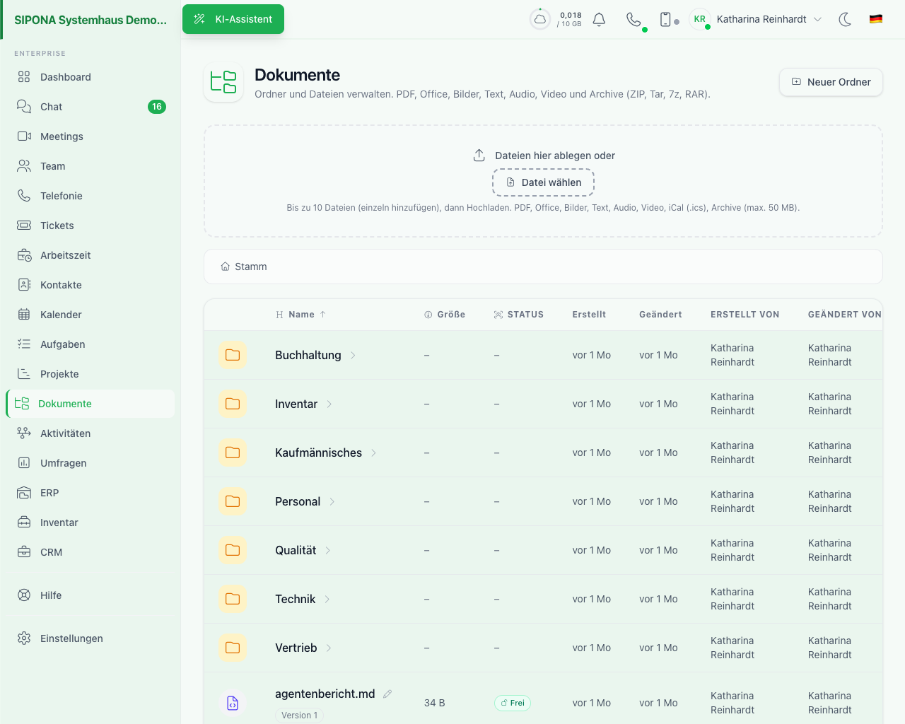Click the Kontakte icon in sidebar
Viewport: 905px width, 724px height.
24,285
